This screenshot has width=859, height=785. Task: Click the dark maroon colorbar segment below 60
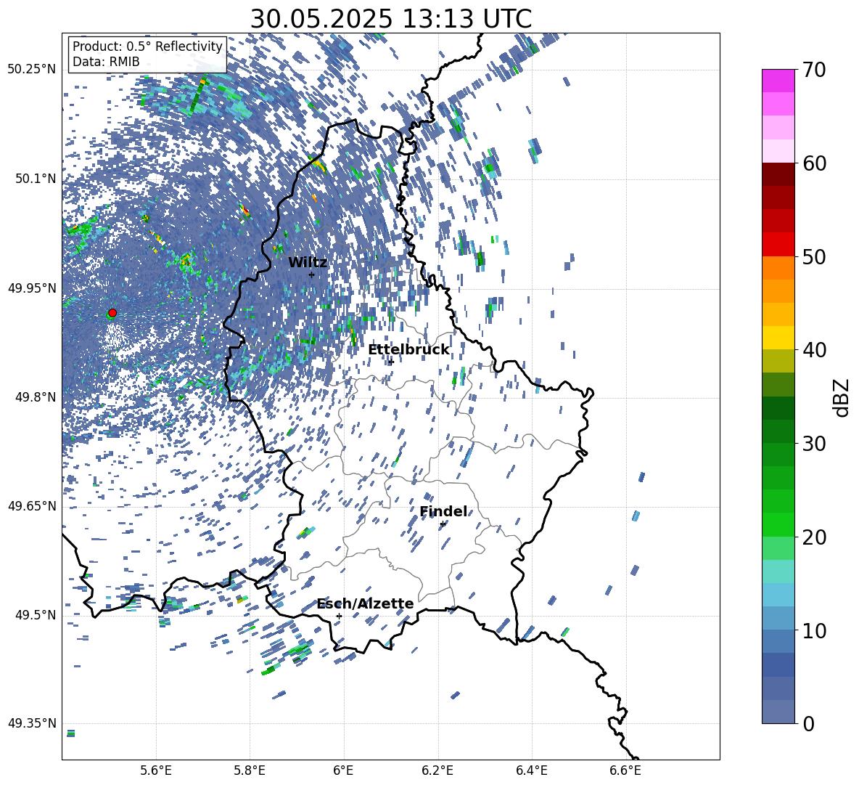click(778, 174)
